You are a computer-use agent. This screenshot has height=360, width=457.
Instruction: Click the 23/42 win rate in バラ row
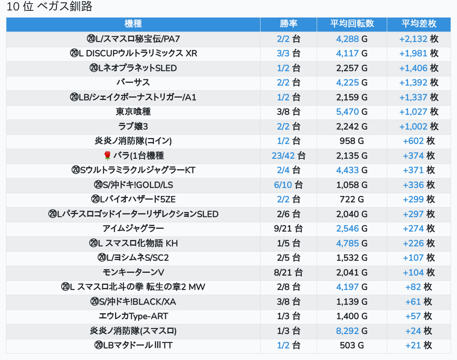(x=283, y=156)
